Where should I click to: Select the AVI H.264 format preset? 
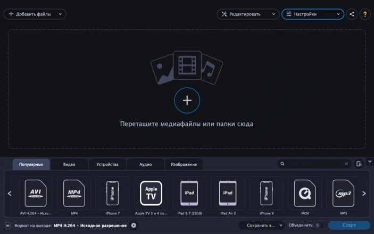pyautogui.click(x=36, y=194)
